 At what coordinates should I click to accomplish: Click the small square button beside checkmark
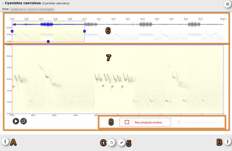pos(112,142)
